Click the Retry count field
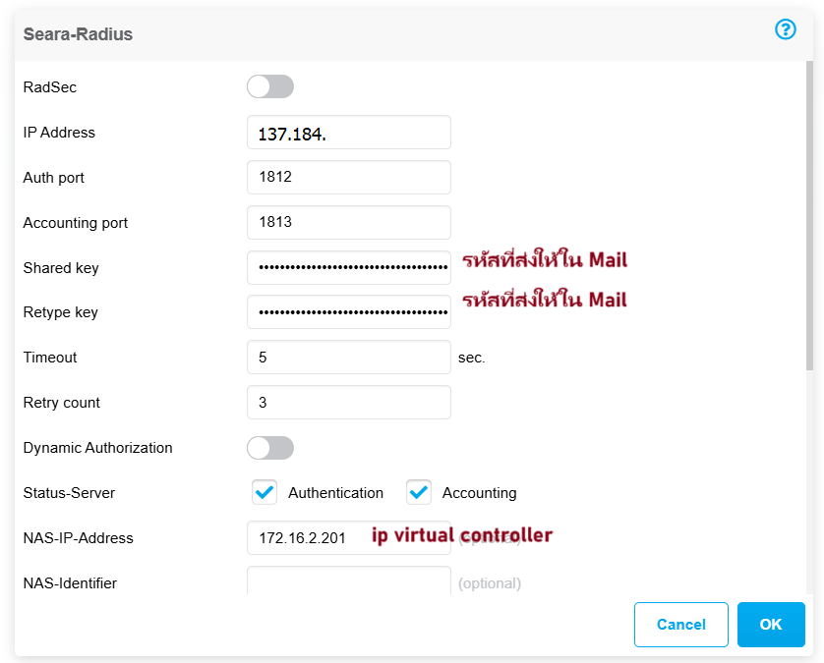Image resolution: width=824 pixels, height=663 pixels. tap(349, 403)
